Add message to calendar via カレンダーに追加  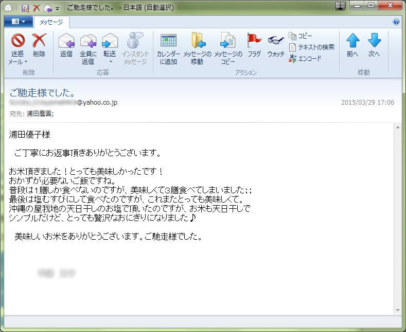point(168,41)
